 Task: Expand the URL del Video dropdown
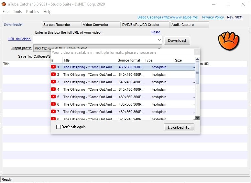point(159,40)
